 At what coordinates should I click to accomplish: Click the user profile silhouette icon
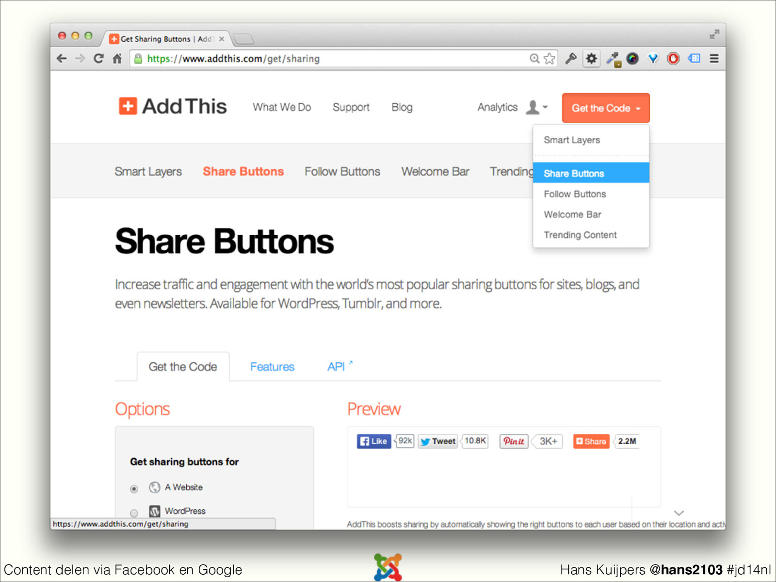[533, 107]
